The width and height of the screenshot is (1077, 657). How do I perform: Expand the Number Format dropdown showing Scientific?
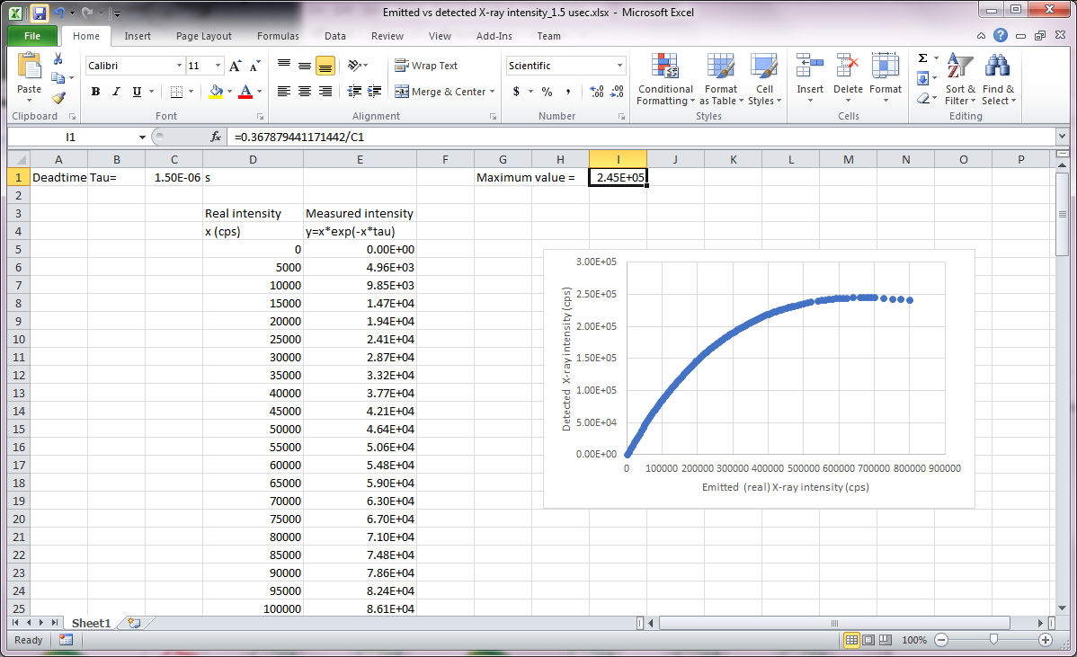coord(619,66)
